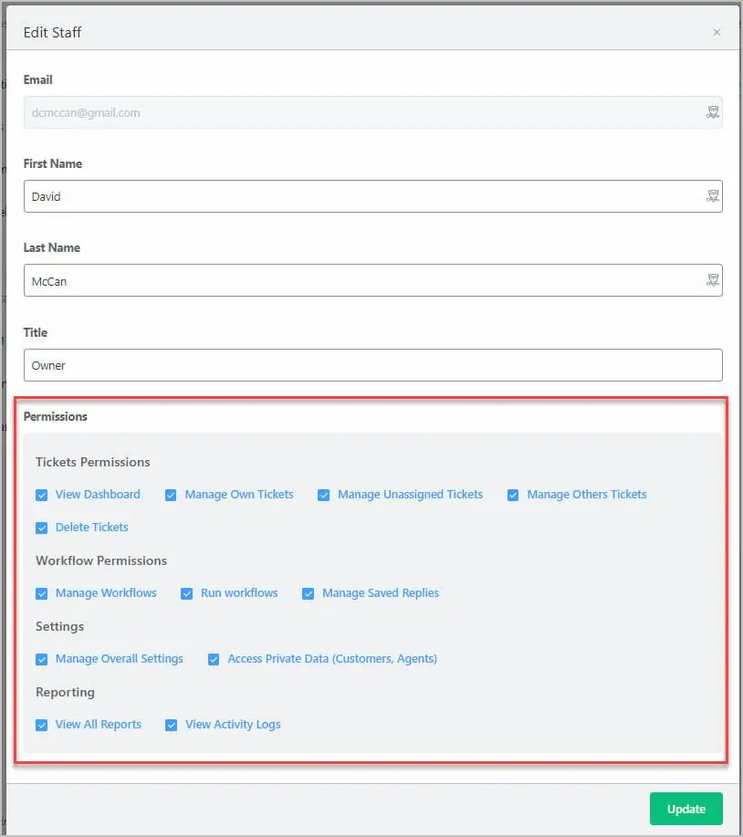The height and width of the screenshot is (837, 743).
Task: Toggle the Delete Tickets permission
Action: pos(42,528)
